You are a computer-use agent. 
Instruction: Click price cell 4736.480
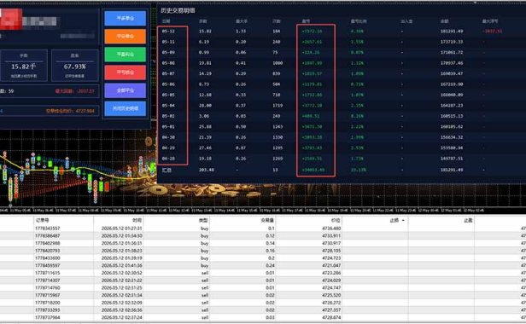(x=331, y=229)
